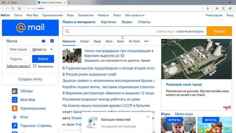Open Мой Мир in top navigation
The height and width of the screenshot is (133, 236).
click(32, 15)
